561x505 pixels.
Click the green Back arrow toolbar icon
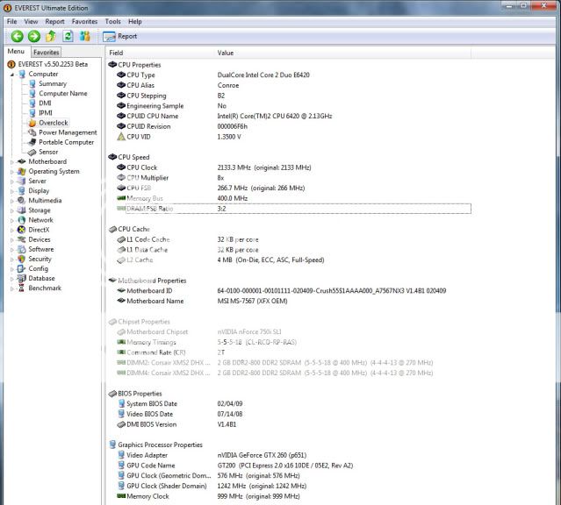pyautogui.click(x=17, y=36)
